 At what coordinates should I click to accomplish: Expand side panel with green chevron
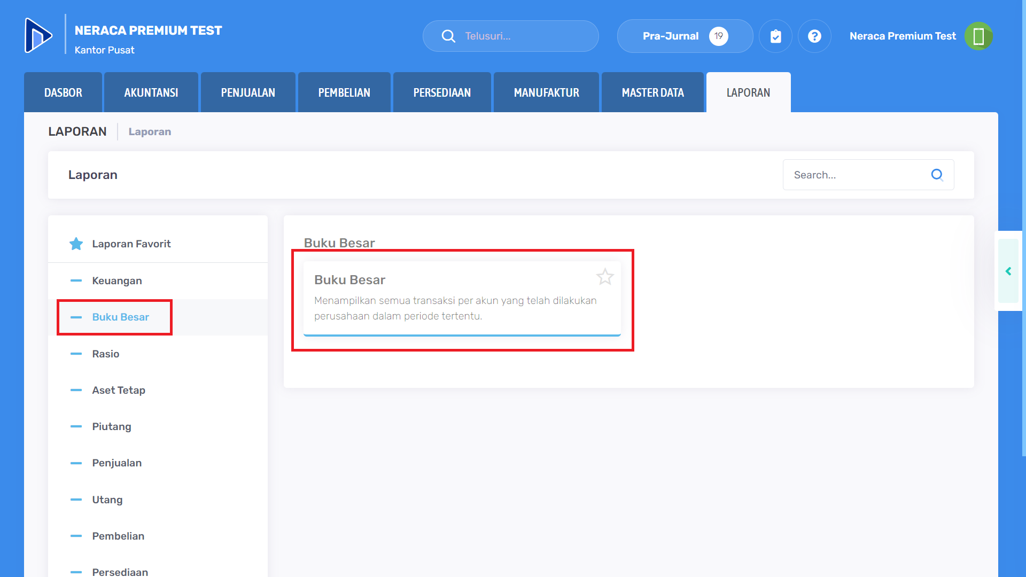(x=1008, y=271)
